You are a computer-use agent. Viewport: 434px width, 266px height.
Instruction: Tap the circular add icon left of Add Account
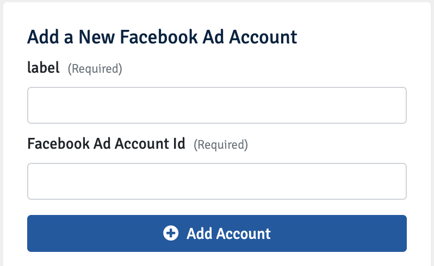pyautogui.click(x=171, y=233)
